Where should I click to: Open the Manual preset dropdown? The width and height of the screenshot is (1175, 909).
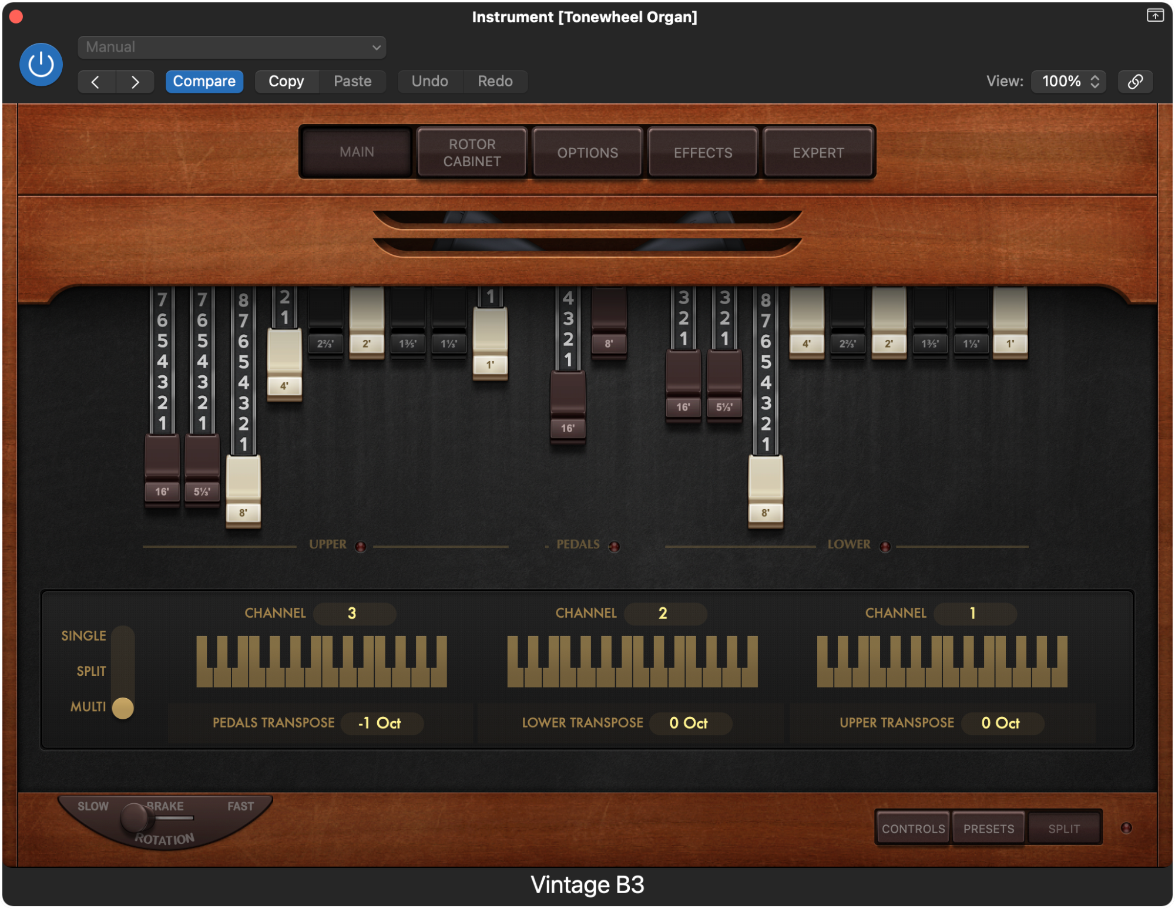(x=231, y=48)
